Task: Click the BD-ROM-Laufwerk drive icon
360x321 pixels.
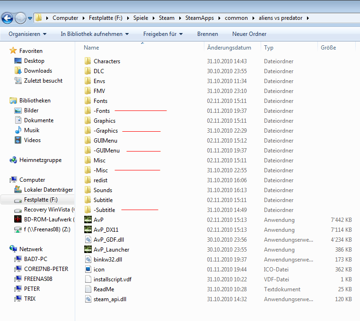Action: 18,219
